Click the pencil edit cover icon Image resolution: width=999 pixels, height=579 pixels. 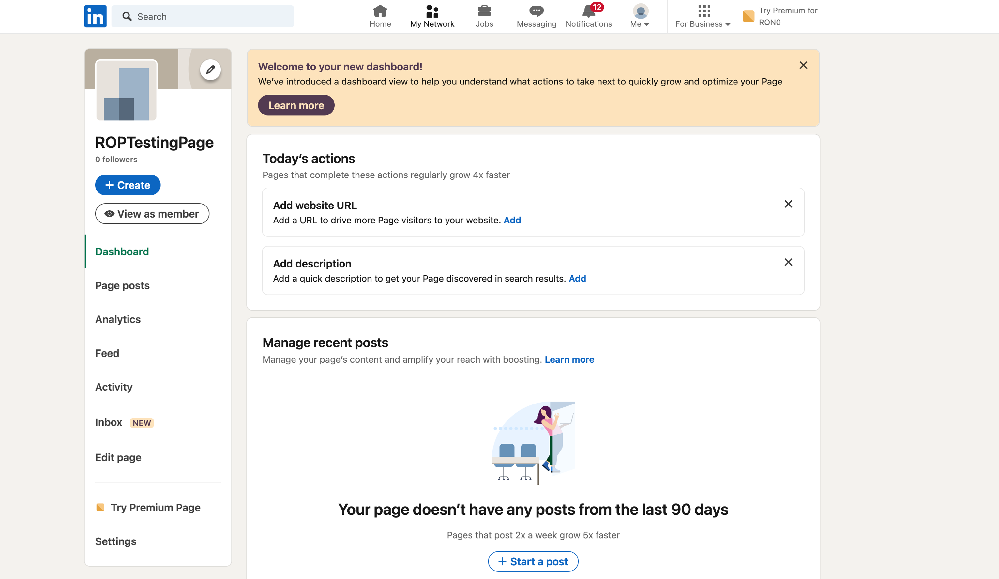(210, 70)
